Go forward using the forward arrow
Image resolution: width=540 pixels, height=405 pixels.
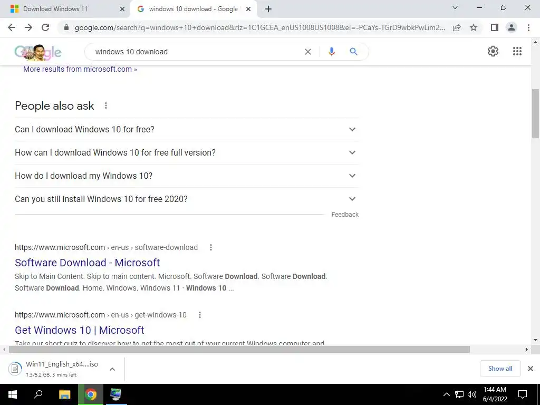tap(28, 27)
